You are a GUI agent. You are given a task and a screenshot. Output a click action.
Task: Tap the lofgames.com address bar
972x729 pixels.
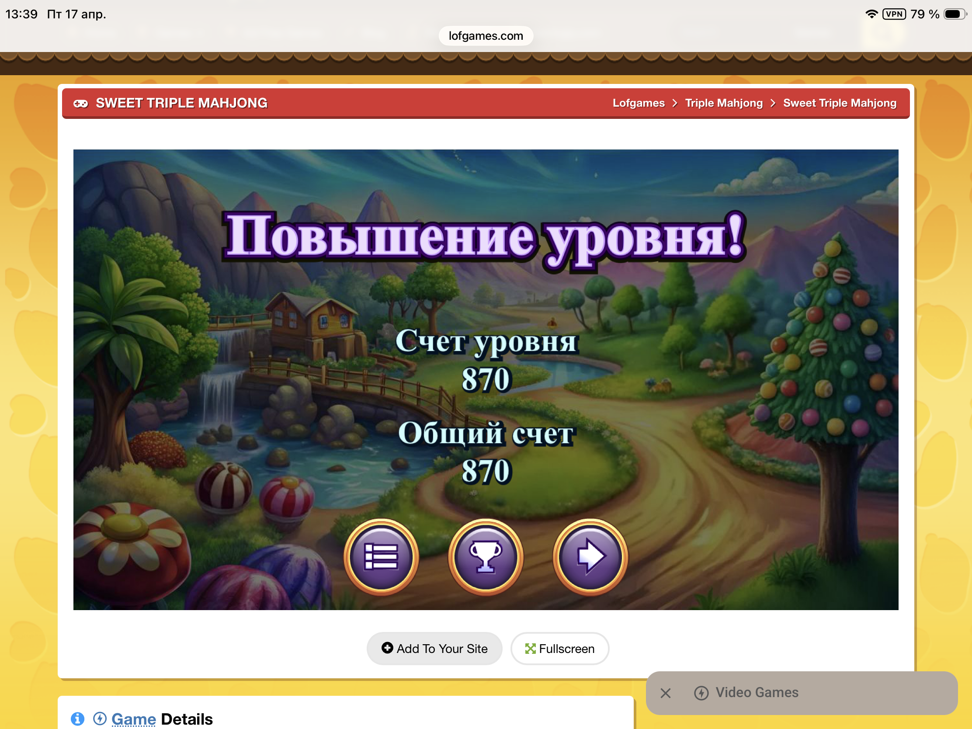coord(486,36)
